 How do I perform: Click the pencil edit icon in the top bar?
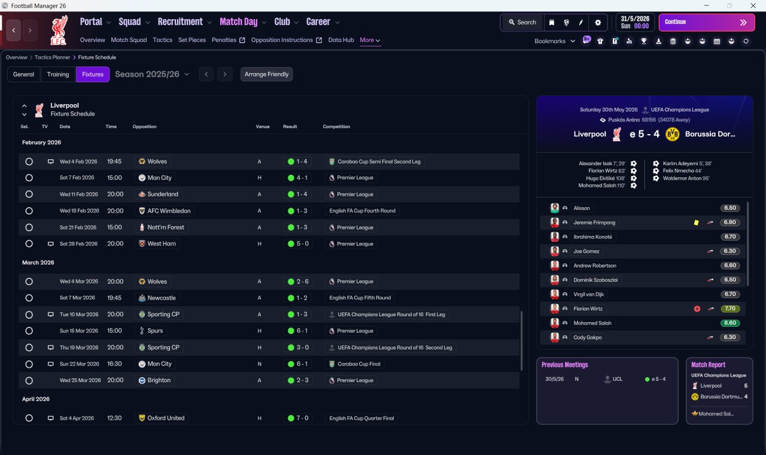pyautogui.click(x=581, y=22)
